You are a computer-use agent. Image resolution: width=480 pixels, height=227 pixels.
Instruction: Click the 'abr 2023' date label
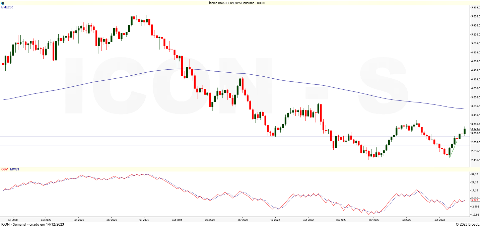pyautogui.click(x=374, y=220)
